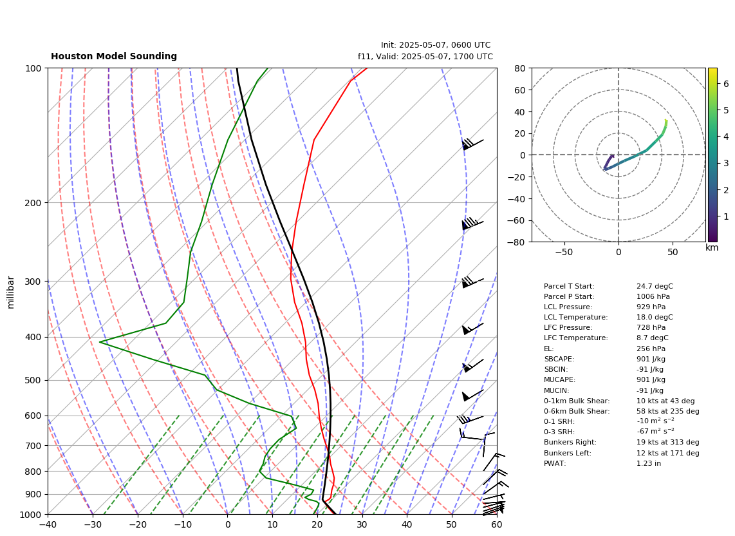
Task: Click the "8.7 degC" value
Action: coord(653,338)
